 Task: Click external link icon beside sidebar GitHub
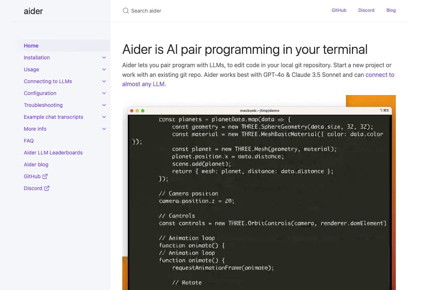pyautogui.click(x=45, y=176)
